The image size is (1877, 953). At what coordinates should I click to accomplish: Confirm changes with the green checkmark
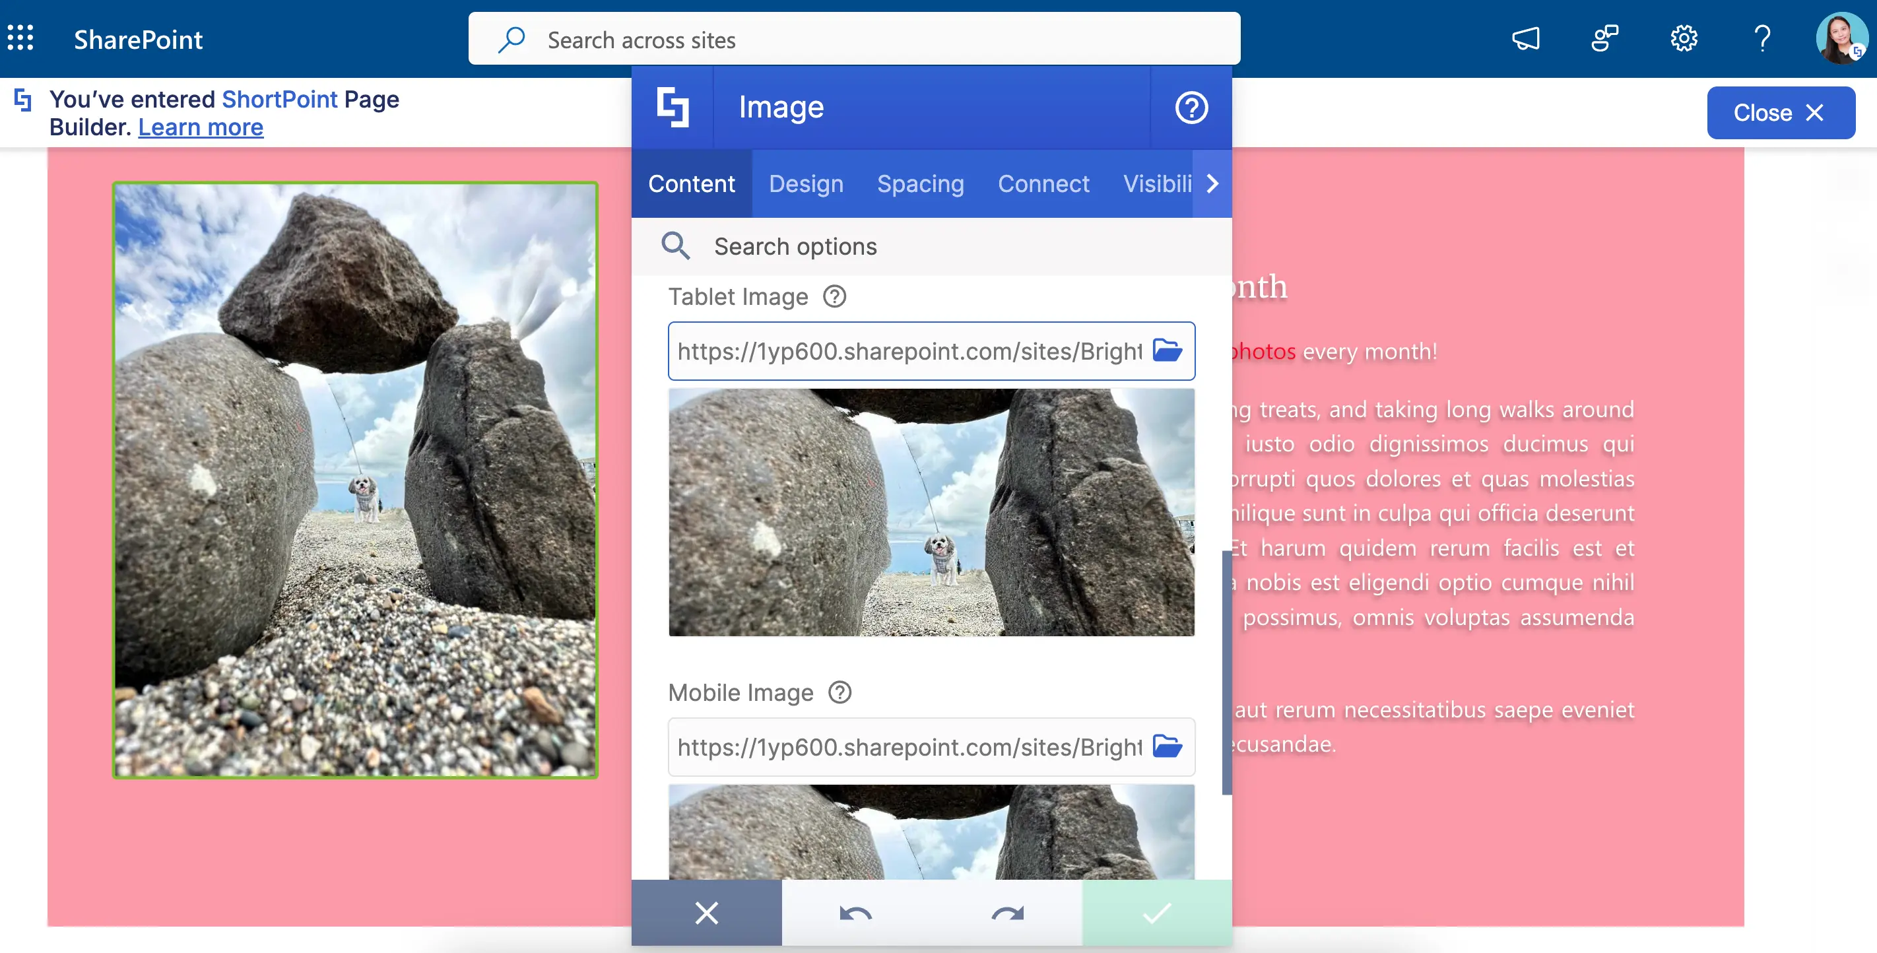(x=1157, y=913)
